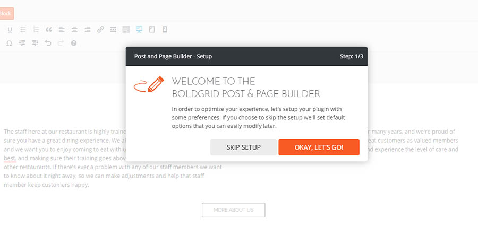The height and width of the screenshot is (227, 478).
Task: Switch to phone preview
Action: (x=165, y=30)
